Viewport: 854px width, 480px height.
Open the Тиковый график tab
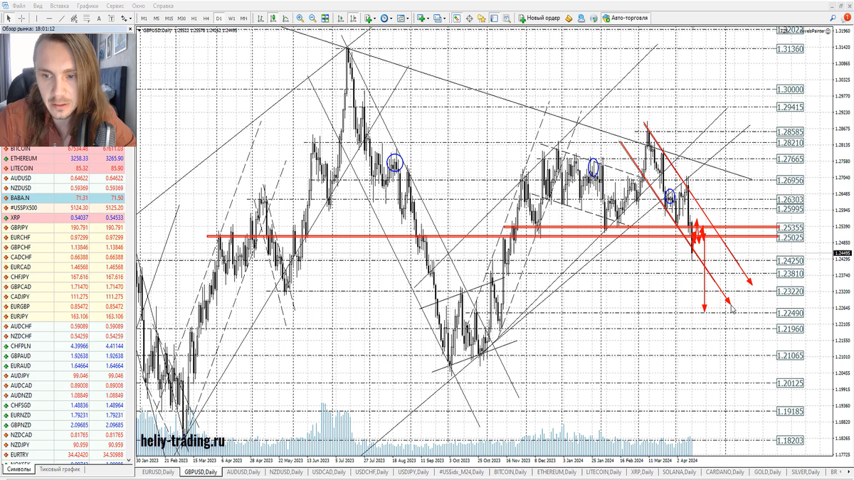(x=60, y=470)
